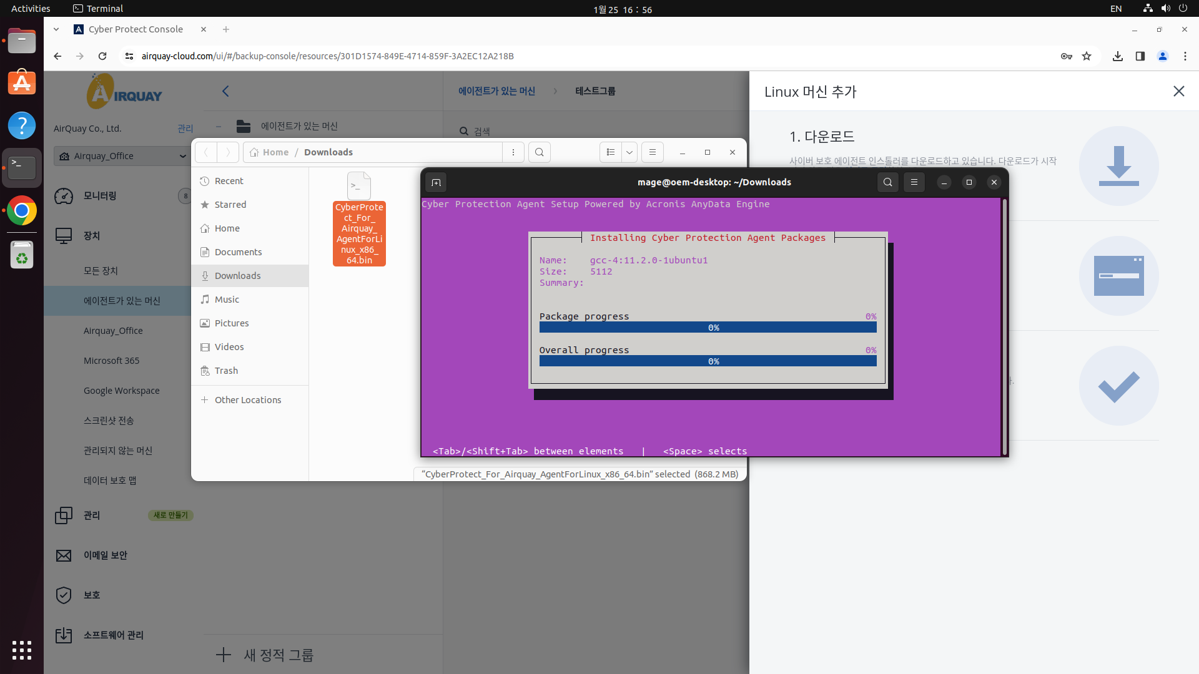Click the Chrome side panel icon

[x=1140, y=56]
